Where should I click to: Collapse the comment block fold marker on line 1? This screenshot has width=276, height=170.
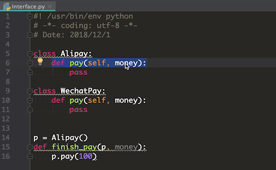[x=30, y=17]
